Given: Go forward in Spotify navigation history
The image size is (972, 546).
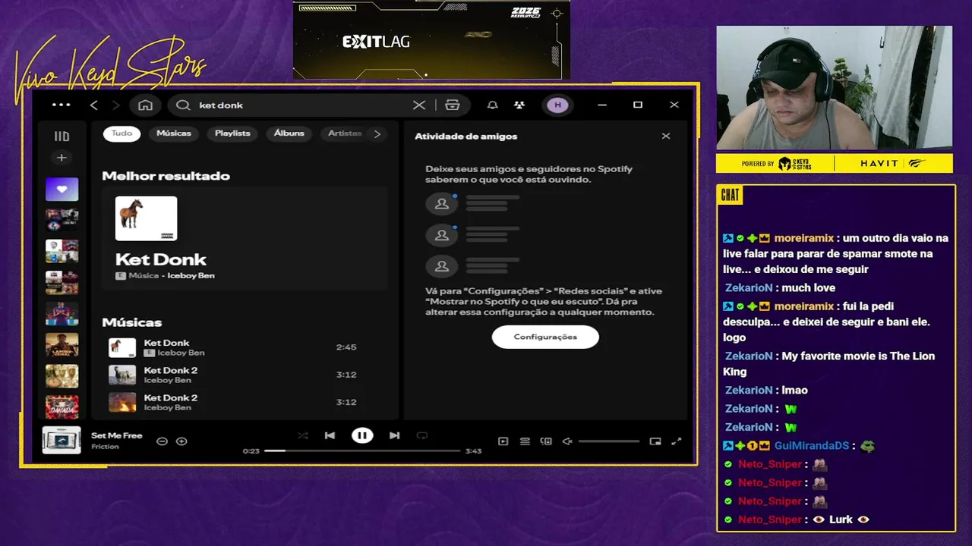Looking at the screenshot, I should coord(115,105).
